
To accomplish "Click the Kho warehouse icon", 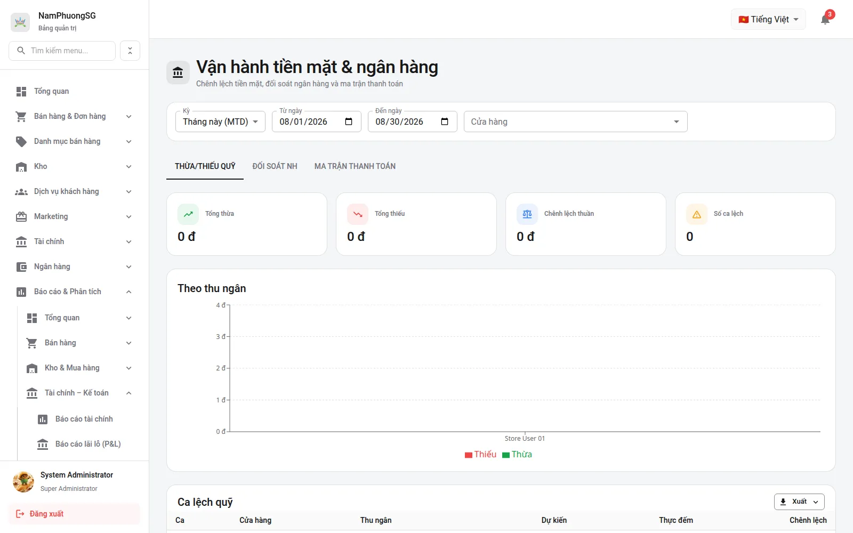I will point(21,167).
